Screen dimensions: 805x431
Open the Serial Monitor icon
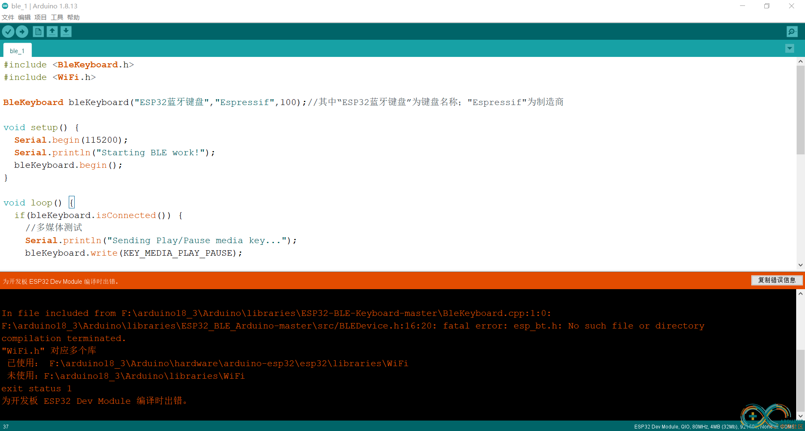pos(792,31)
